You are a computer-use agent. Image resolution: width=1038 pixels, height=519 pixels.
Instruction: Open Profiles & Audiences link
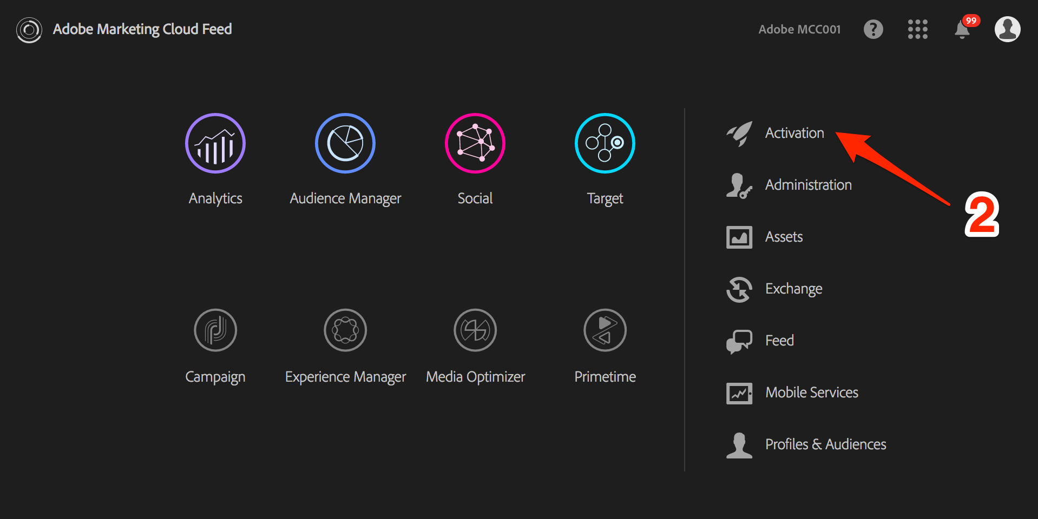click(826, 444)
